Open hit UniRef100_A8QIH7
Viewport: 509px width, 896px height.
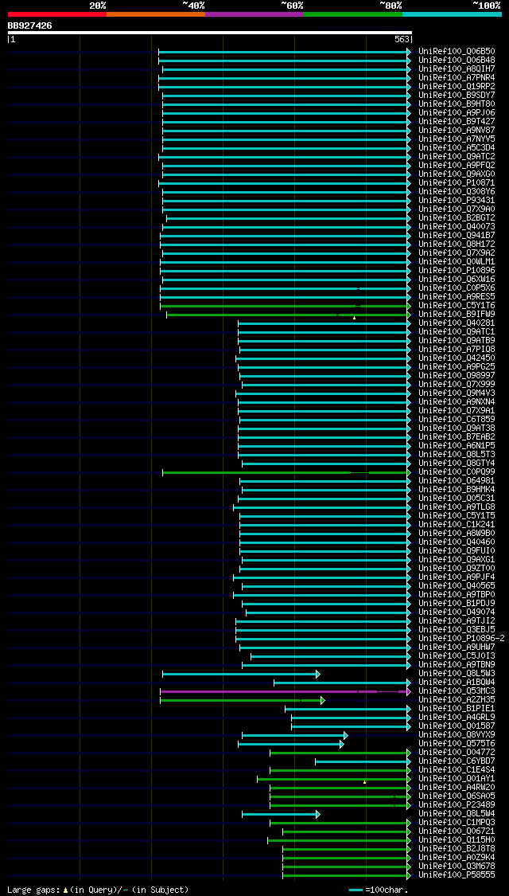(457, 69)
